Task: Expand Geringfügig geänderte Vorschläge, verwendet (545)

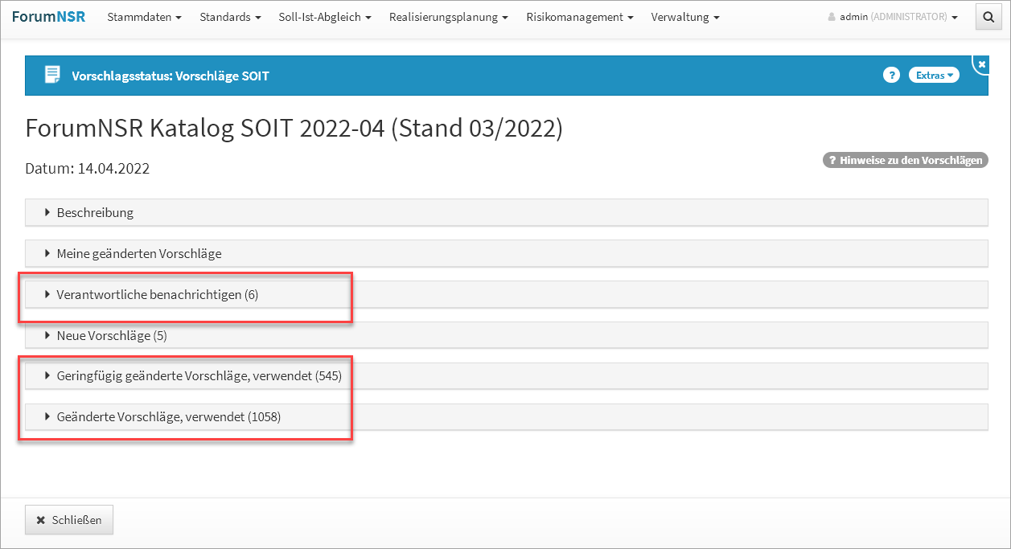Action: tap(507, 376)
